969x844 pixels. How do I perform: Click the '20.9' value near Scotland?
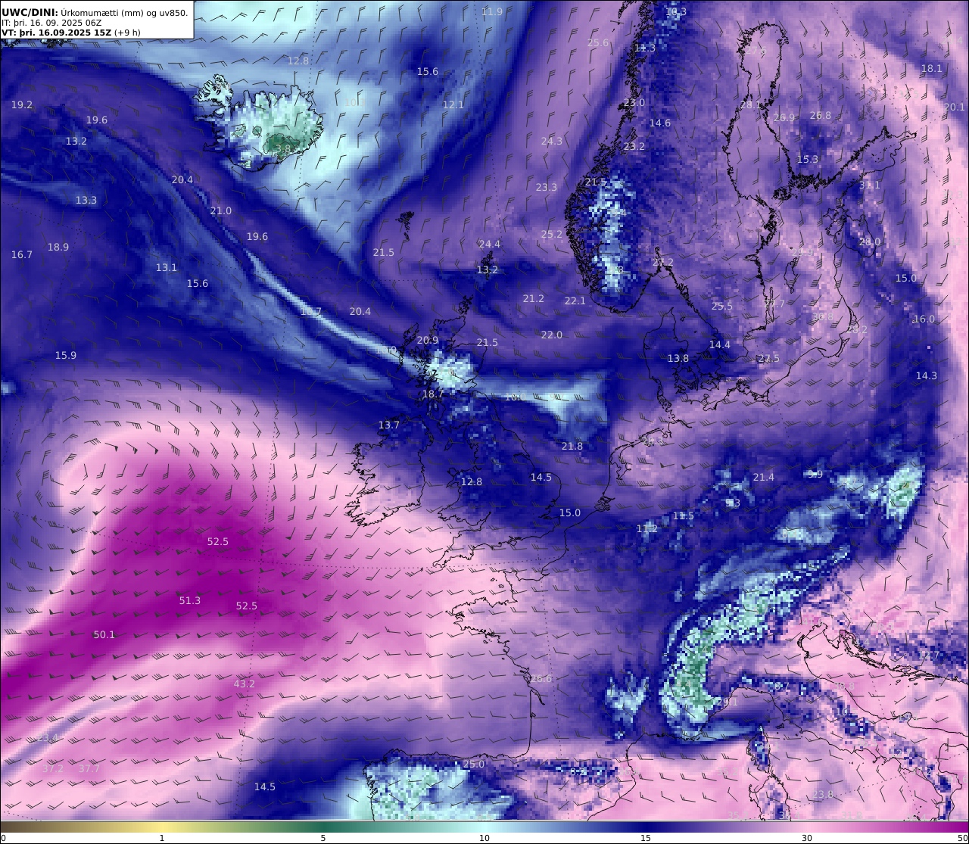point(428,341)
